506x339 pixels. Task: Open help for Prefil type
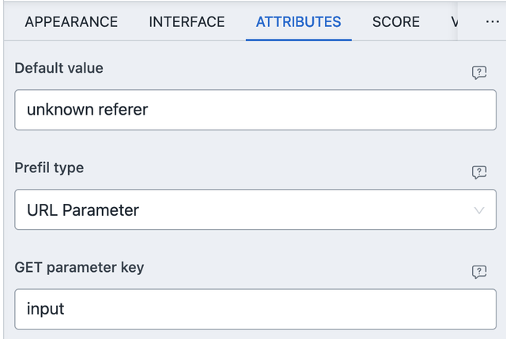point(479,172)
